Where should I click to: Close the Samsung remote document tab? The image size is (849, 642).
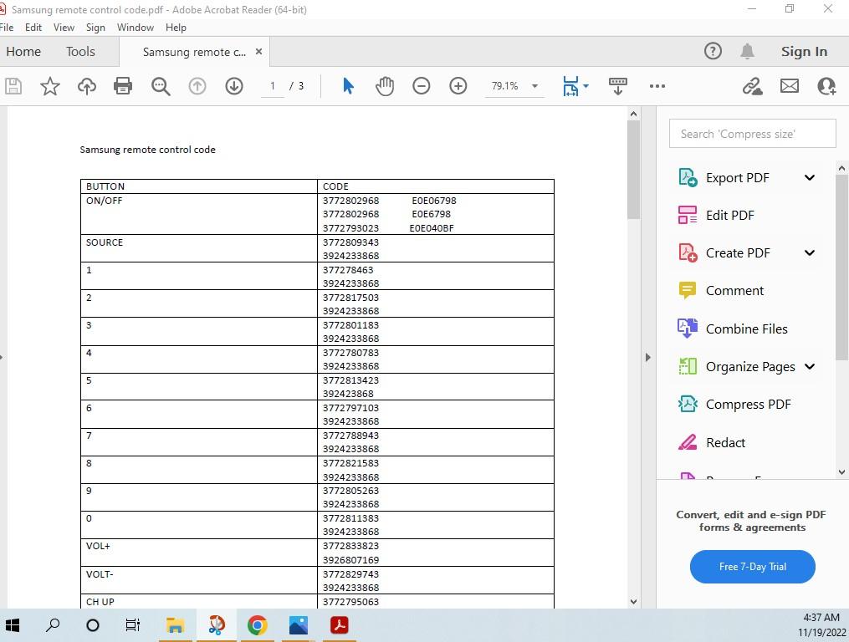pos(258,52)
